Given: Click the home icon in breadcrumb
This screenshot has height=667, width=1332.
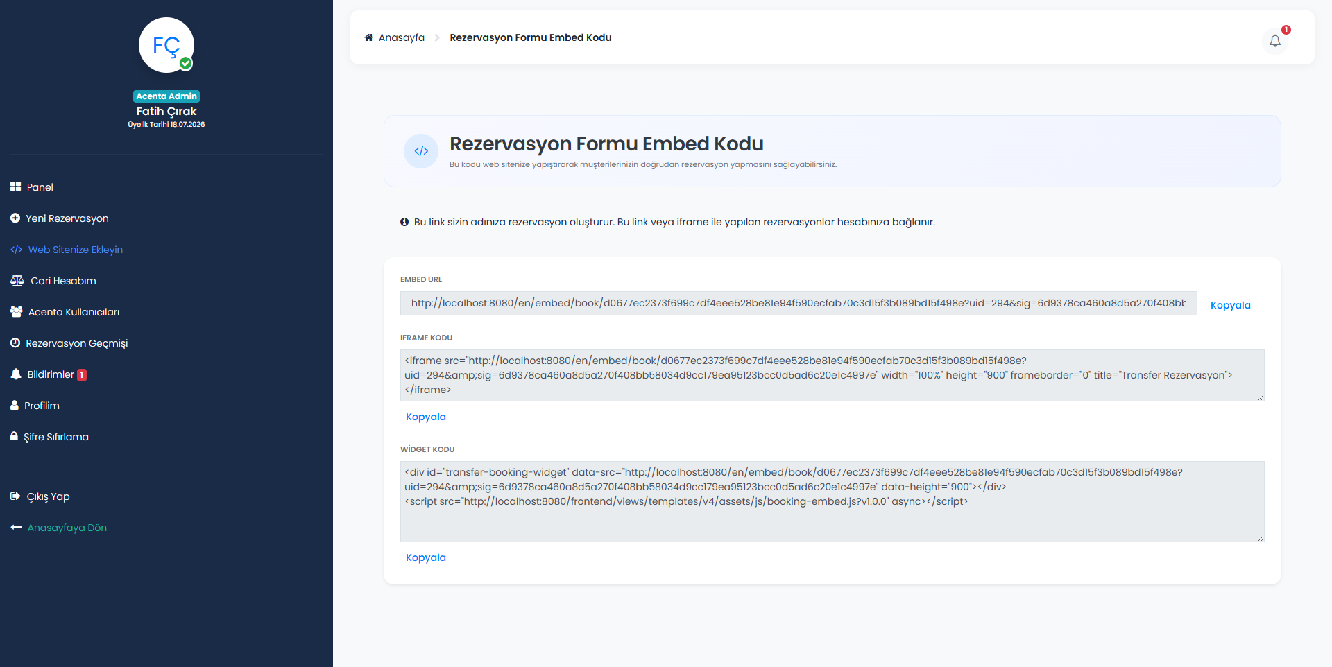Looking at the screenshot, I should [x=368, y=37].
